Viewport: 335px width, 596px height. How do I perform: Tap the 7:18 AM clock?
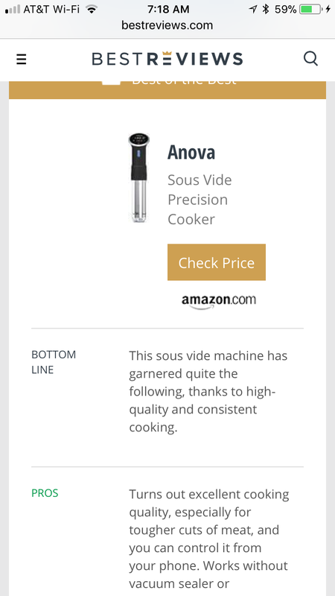tap(168, 9)
